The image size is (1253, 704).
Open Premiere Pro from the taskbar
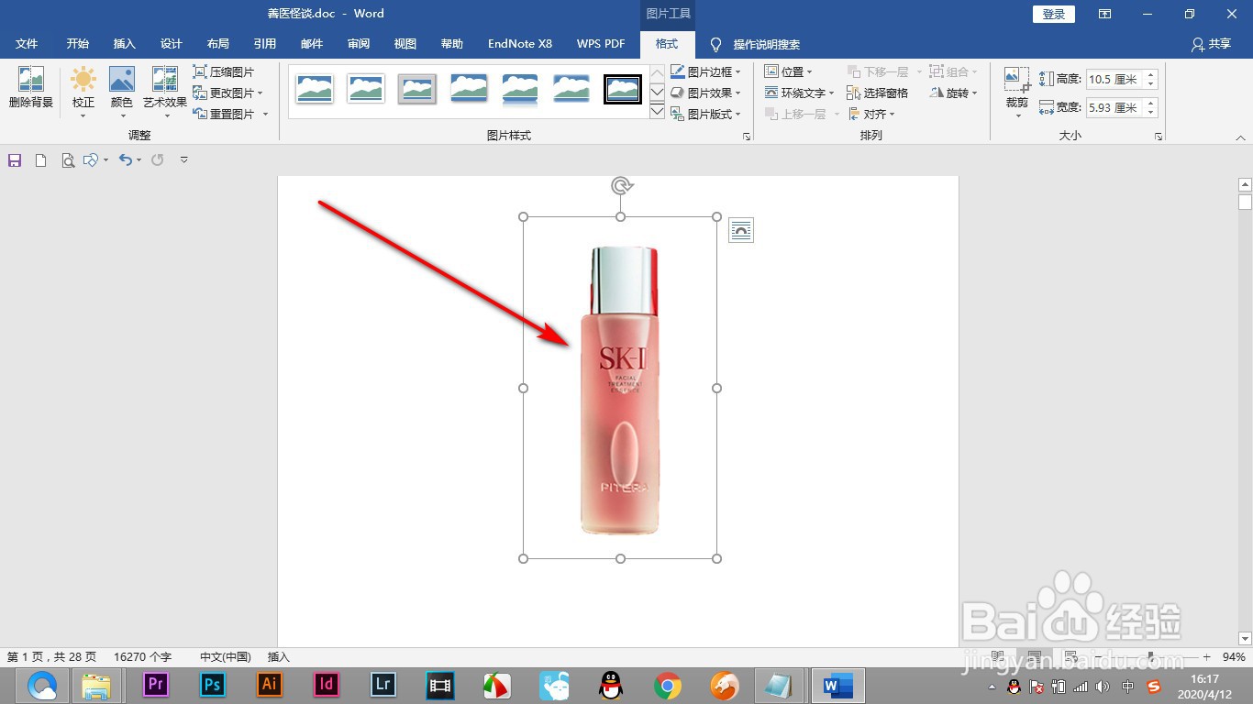(155, 685)
